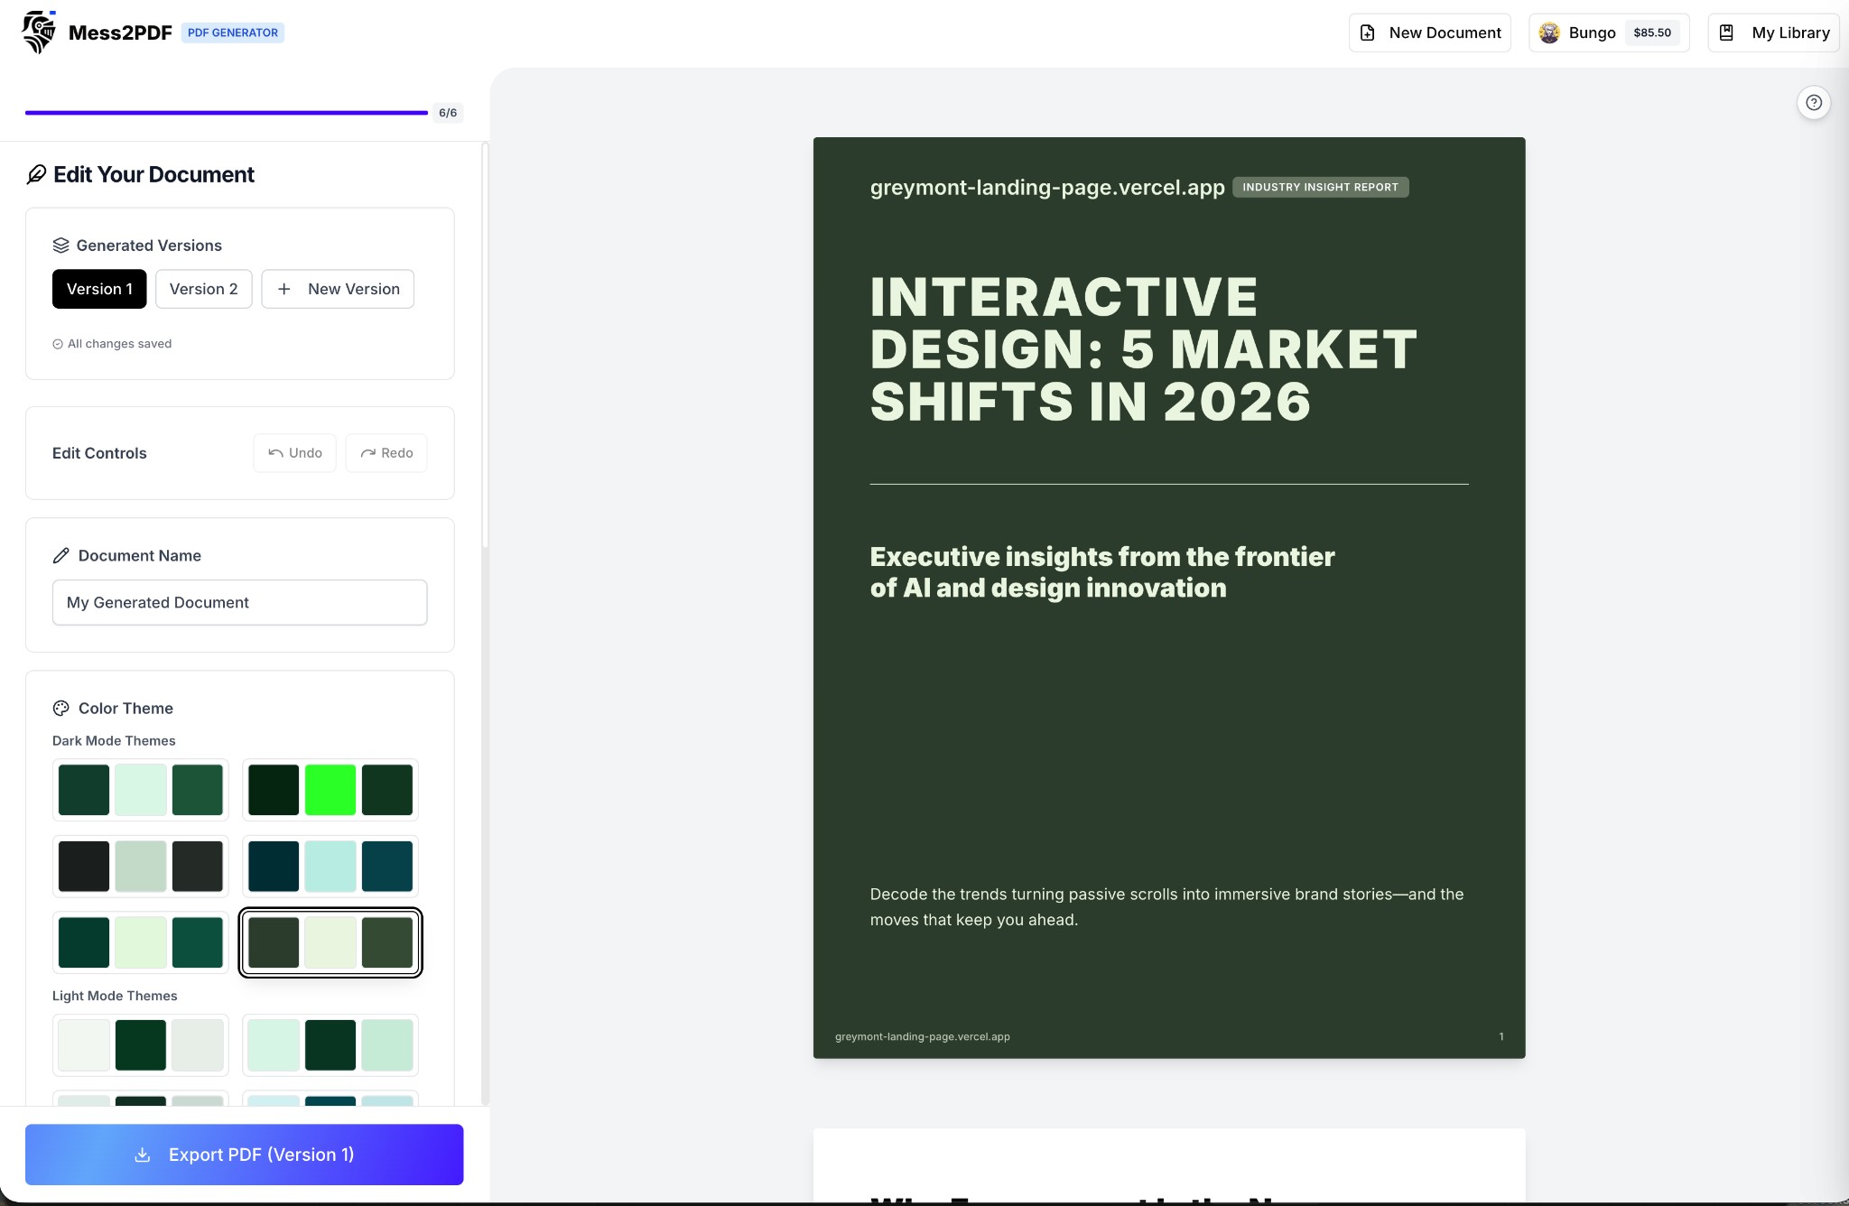Choose the teal dark mode color theme

[330, 866]
